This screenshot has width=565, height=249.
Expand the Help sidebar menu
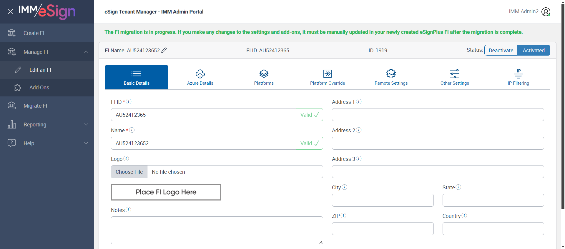tap(86, 143)
